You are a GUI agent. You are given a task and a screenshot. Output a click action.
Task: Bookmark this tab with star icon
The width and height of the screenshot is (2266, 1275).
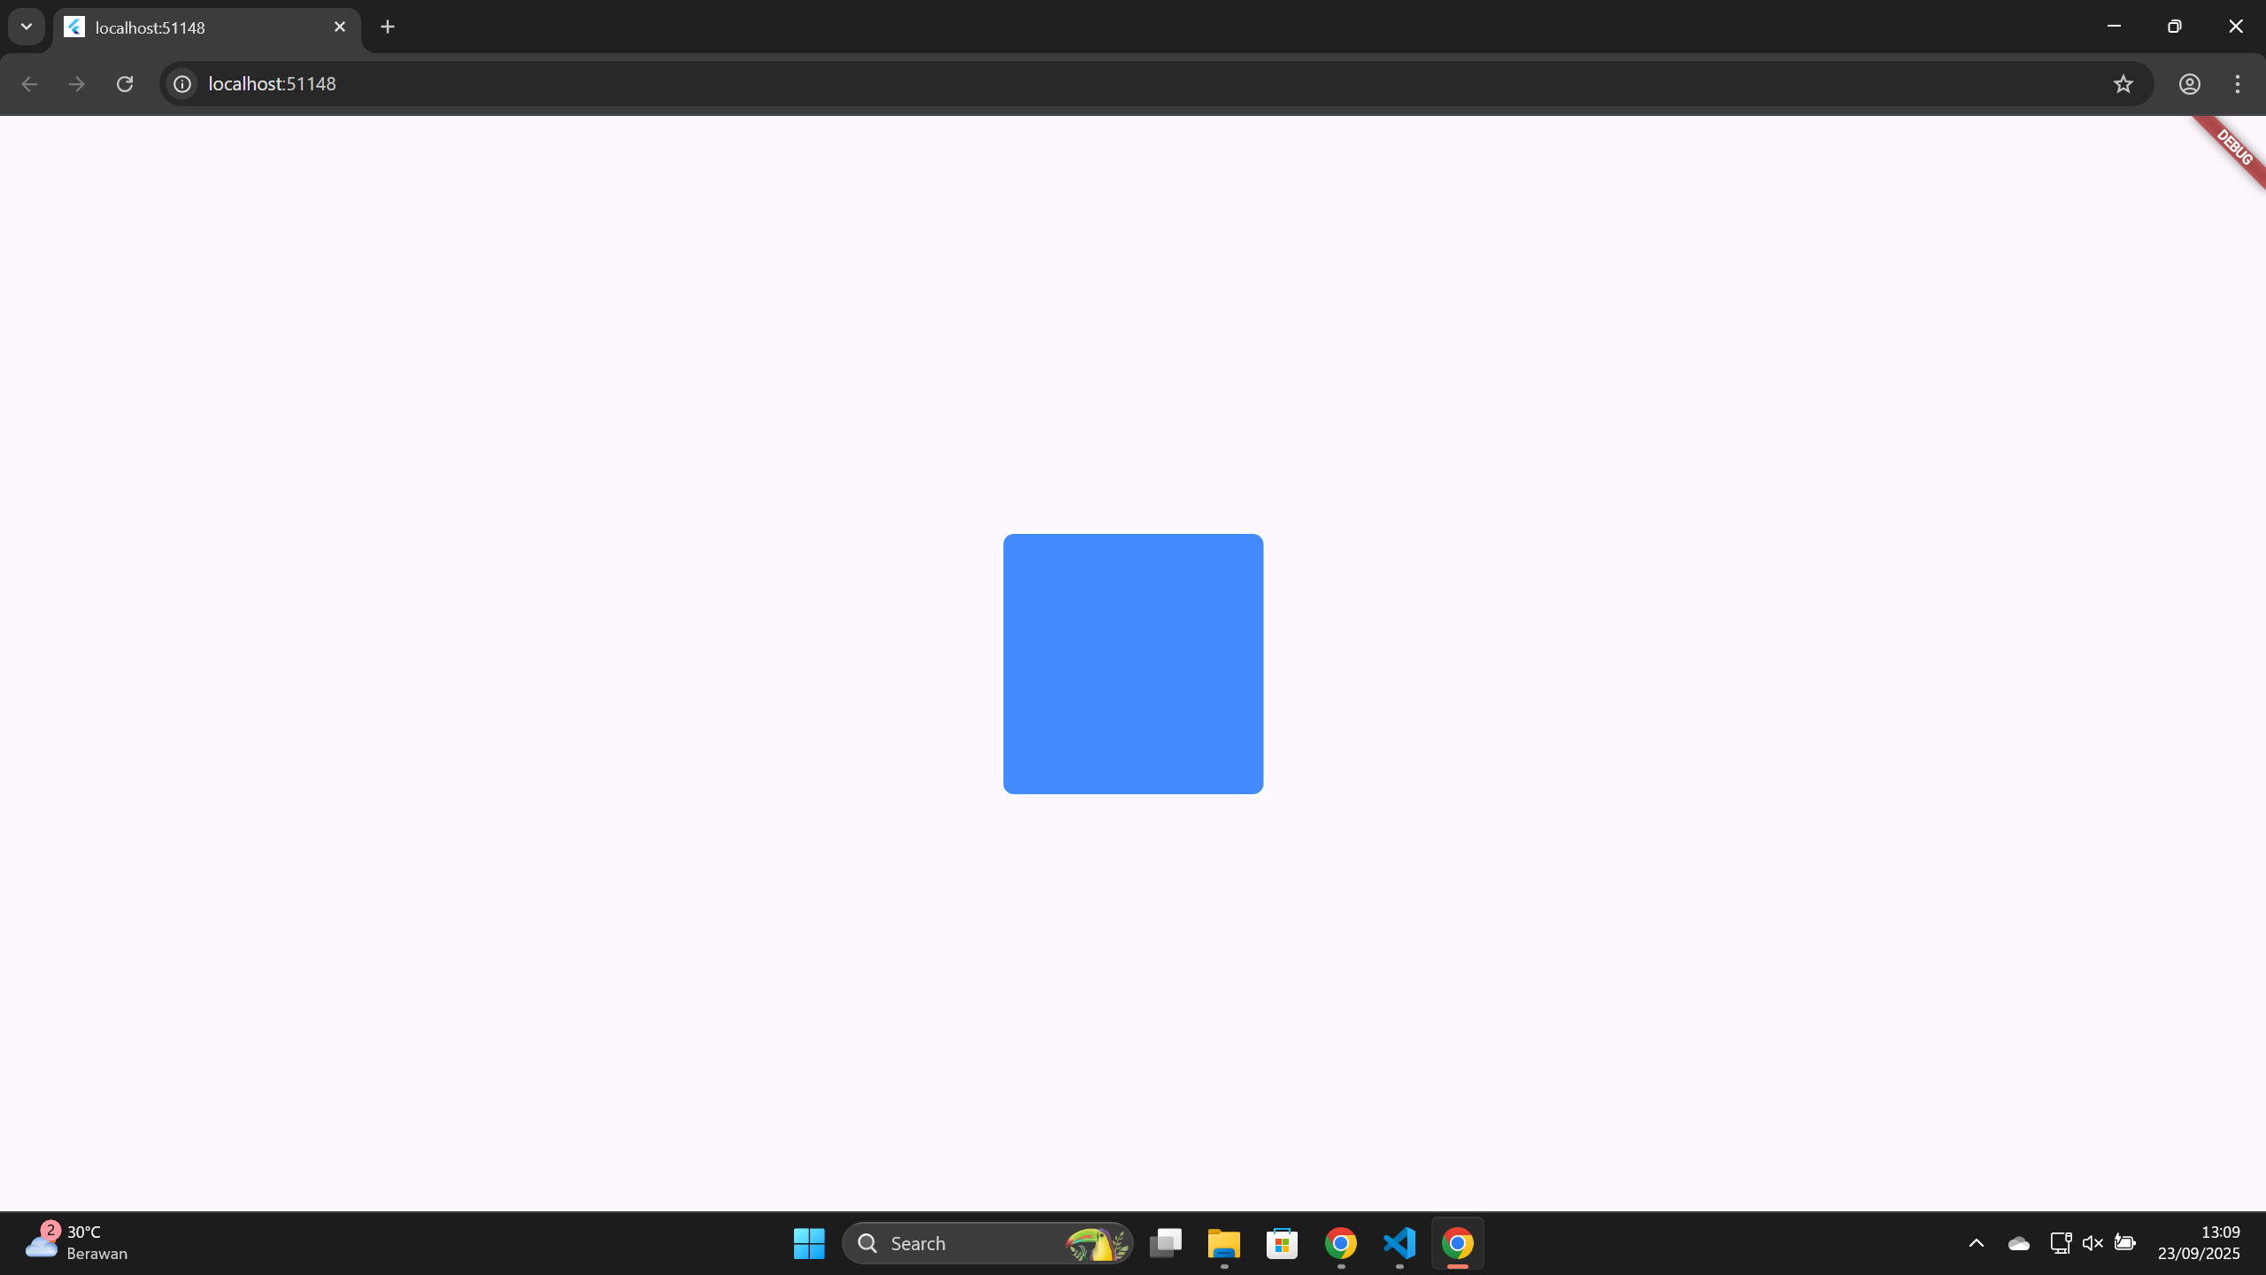(2123, 83)
